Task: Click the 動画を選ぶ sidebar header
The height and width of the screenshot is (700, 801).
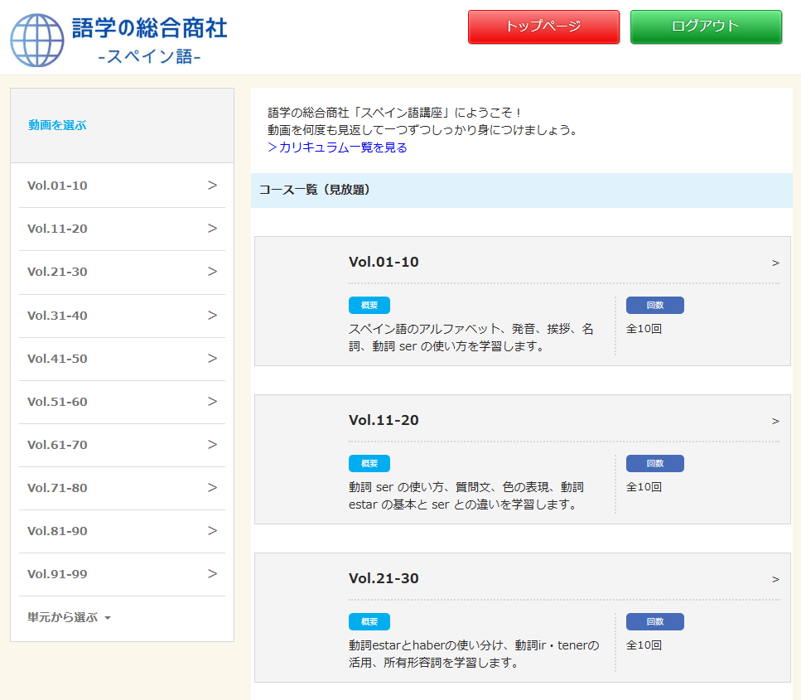Action: (x=57, y=125)
